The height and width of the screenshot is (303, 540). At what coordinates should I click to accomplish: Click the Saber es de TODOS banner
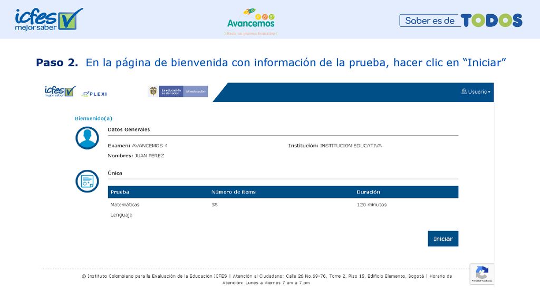[461, 21]
